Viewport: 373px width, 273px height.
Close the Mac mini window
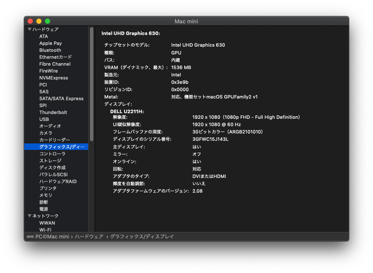point(30,21)
